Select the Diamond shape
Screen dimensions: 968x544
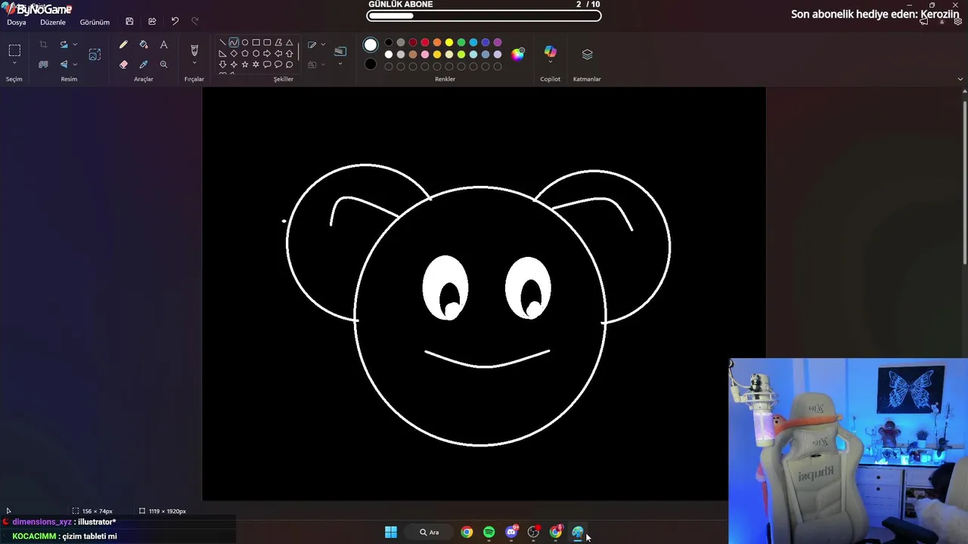tap(234, 54)
